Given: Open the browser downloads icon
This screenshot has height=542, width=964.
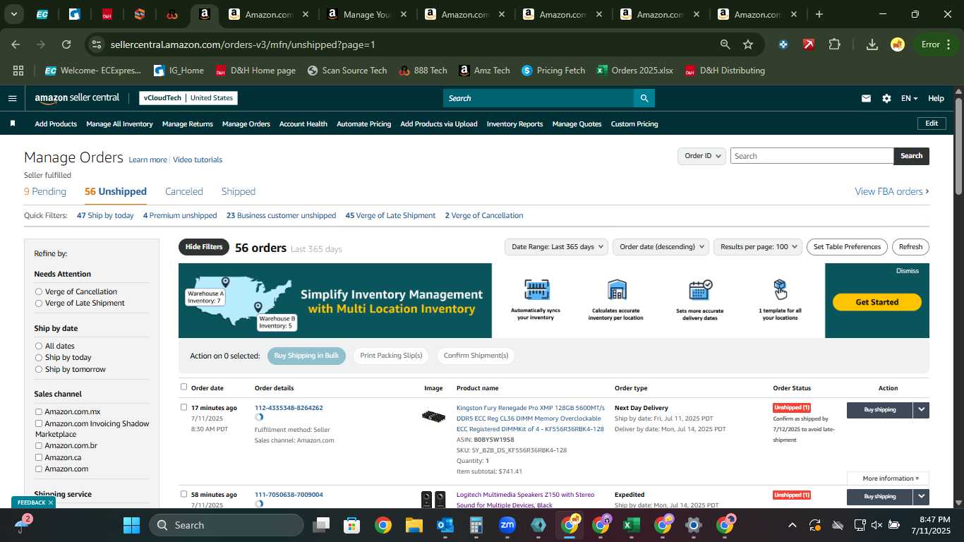Looking at the screenshot, I should tap(872, 44).
